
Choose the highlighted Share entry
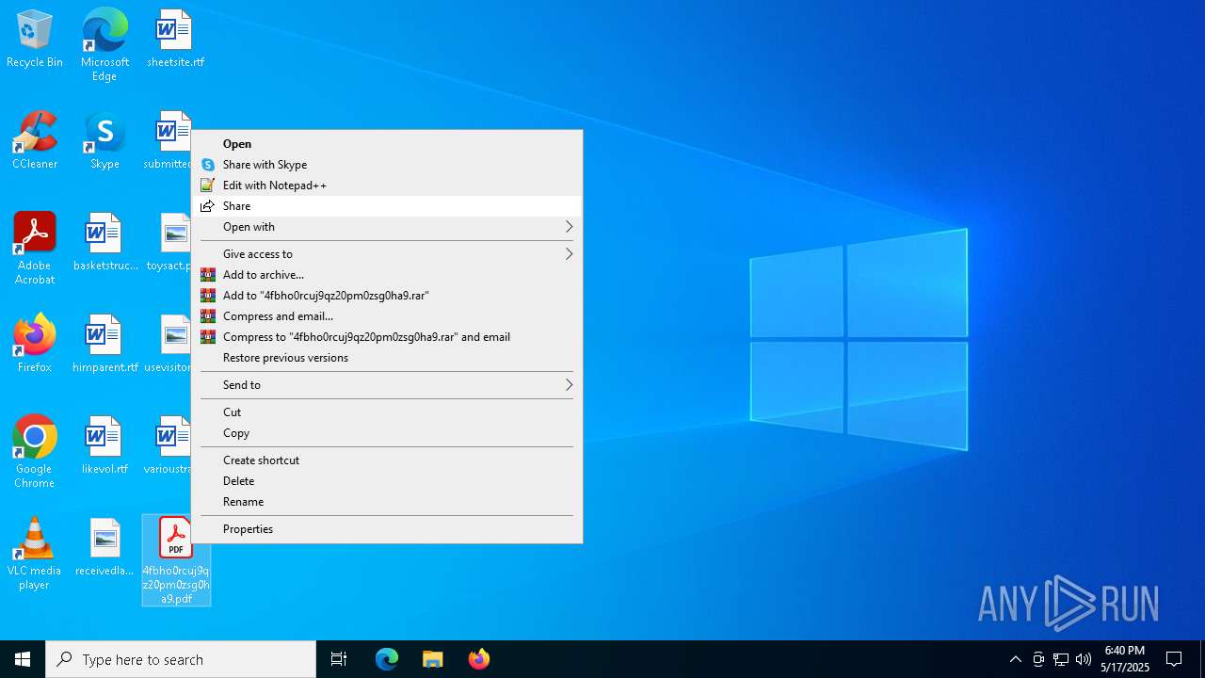(387, 206)
